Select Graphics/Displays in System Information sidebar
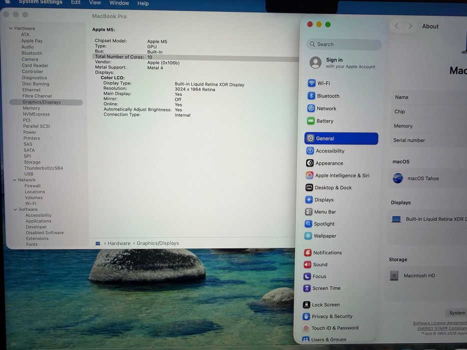This screenshot has height=350, width=467. point(46,102)
